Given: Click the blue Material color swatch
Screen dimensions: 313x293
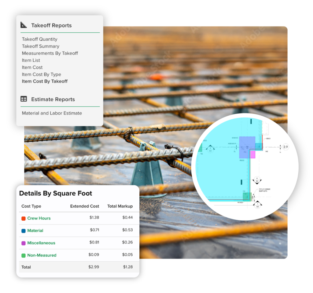Looking at the screenshot, I should click(x=23, y=231).
